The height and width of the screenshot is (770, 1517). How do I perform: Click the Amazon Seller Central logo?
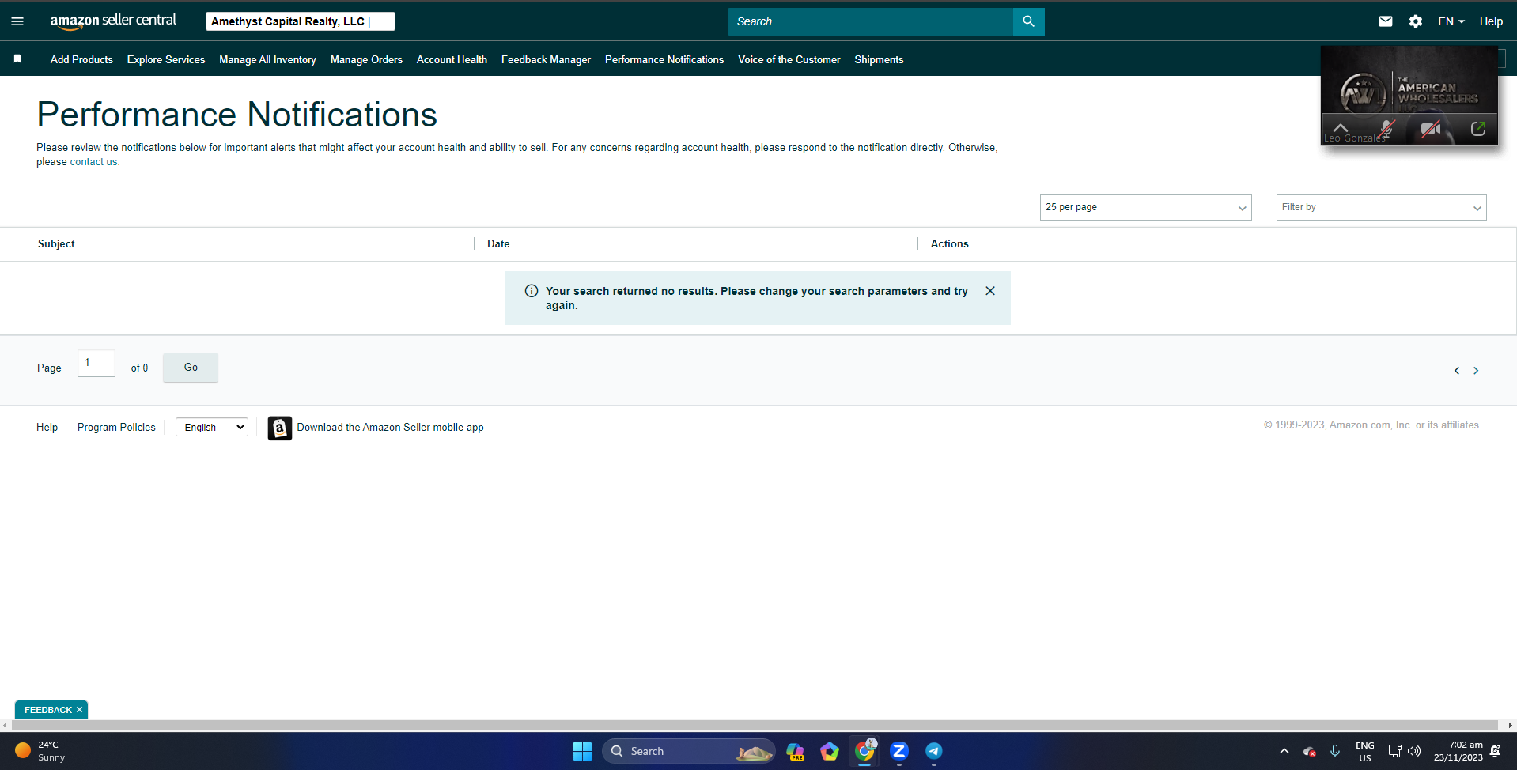(x=113, y=21)
